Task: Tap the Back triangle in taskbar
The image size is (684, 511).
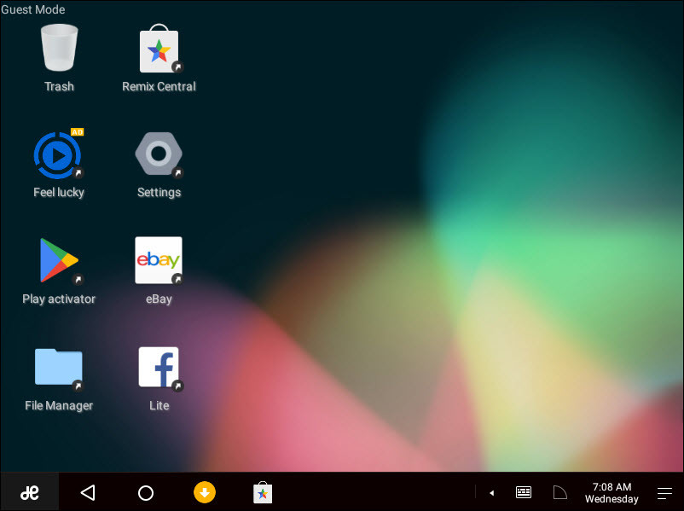Action: tap(88, 493)
